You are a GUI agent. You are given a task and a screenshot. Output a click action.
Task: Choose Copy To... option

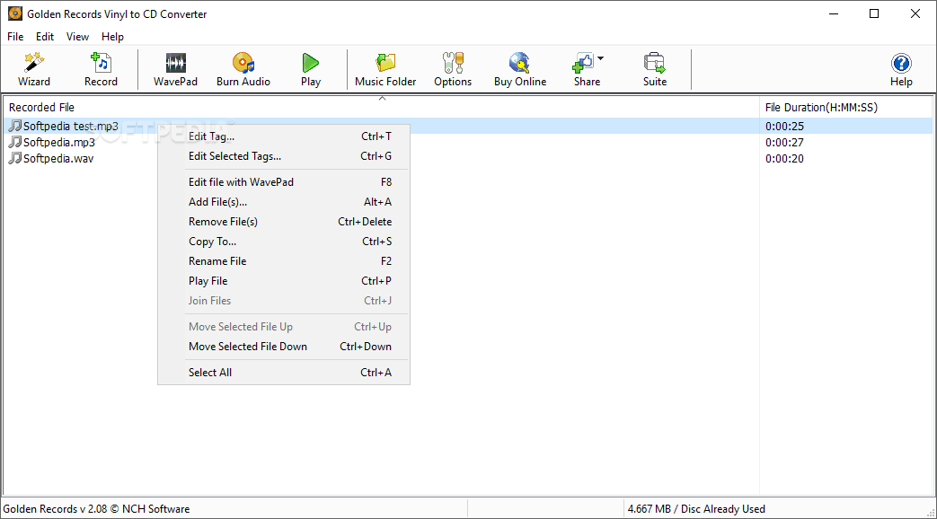(284, 242)
